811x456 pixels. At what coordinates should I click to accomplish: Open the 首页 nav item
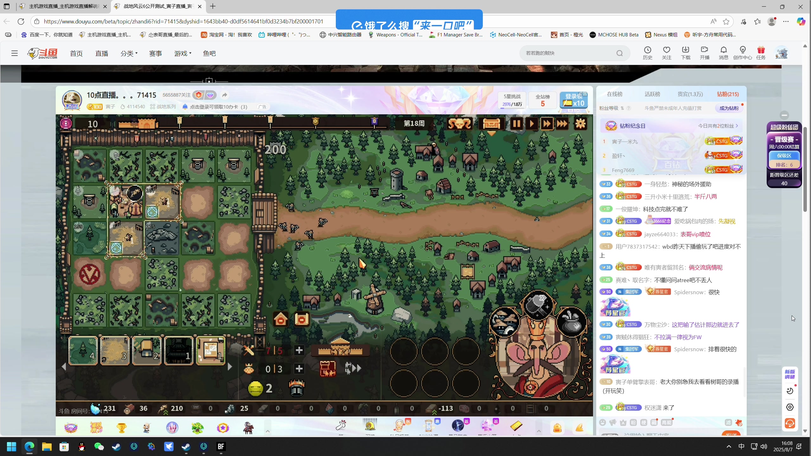[76, 54]
